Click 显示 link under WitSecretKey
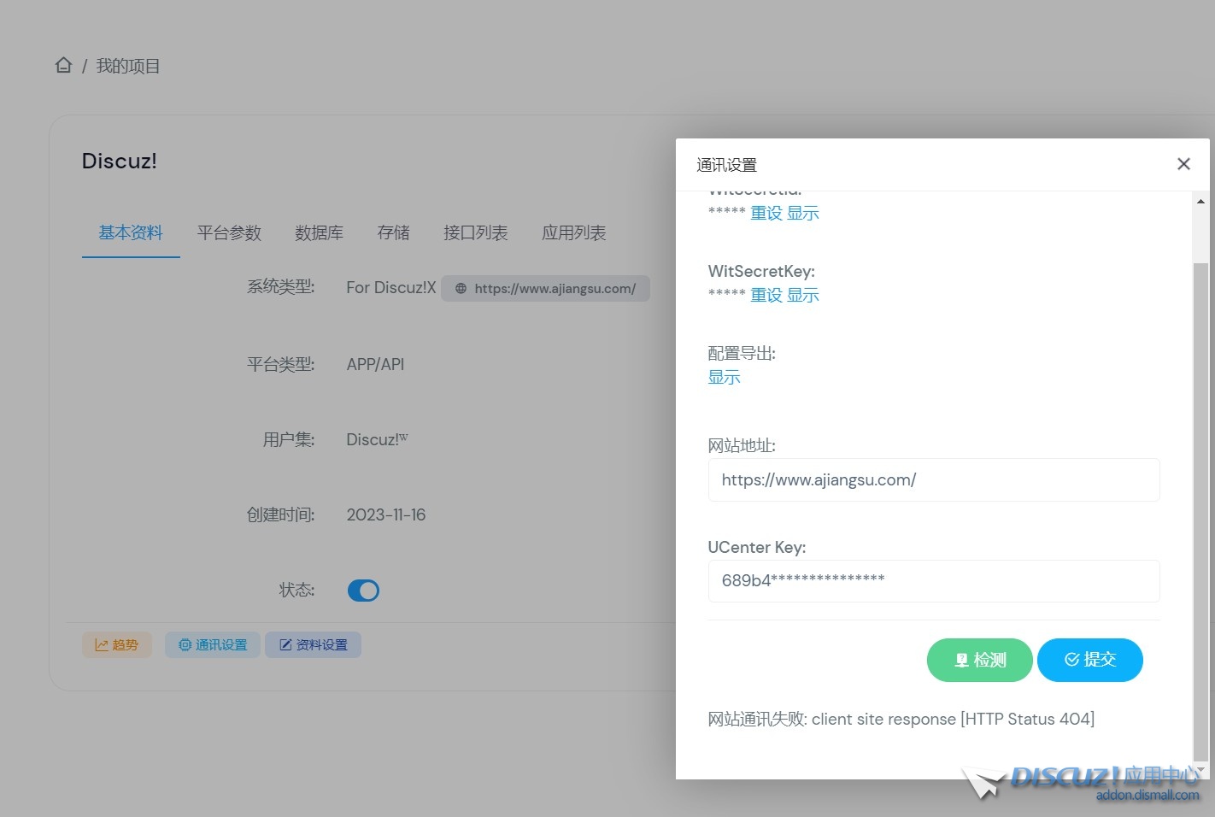Image resolution: width=1215 pixels, height=817 pixels. 802,296
